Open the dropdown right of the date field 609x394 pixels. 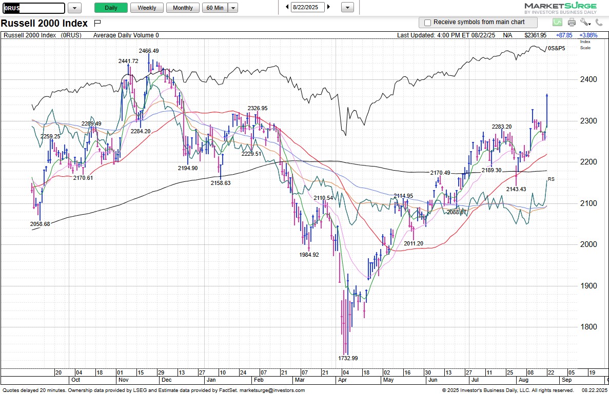pyautogui.click(x=348, y=7)
